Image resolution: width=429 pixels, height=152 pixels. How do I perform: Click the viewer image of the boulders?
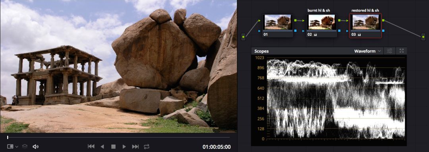pos(118,66)
